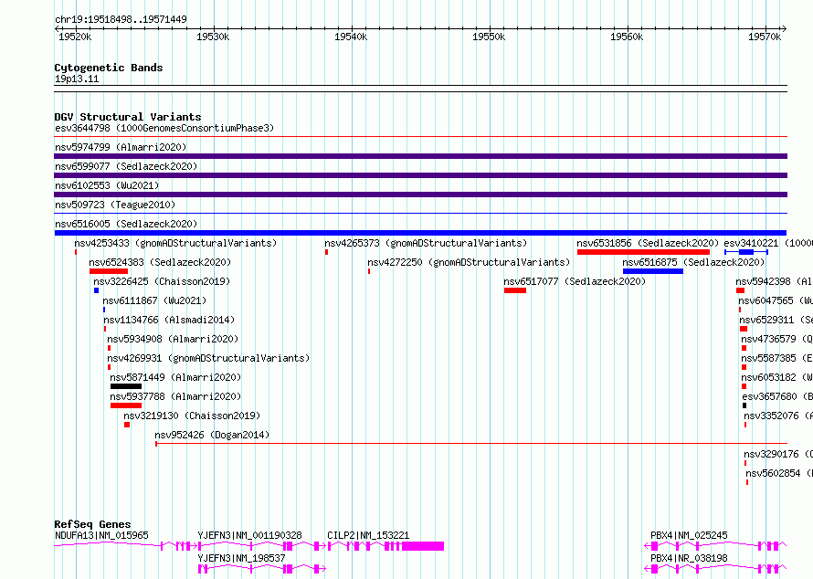The width and height of the screenshot is (813, 579).
Task: Click the nsv3226425 (Chaisson2019) label
Action: pos(162,281)
